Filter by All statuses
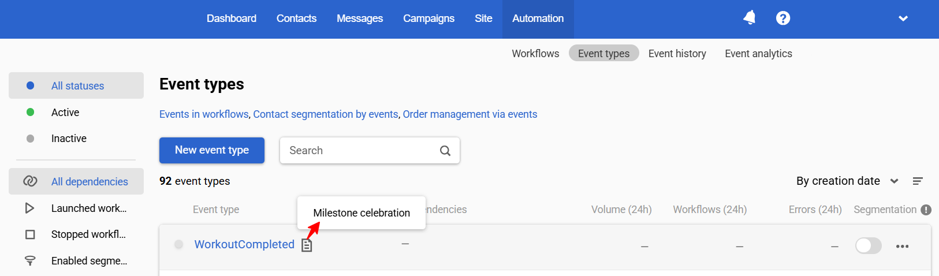This screenshot has width=939, height=276. pyautogui.click(x=76, y=85)
